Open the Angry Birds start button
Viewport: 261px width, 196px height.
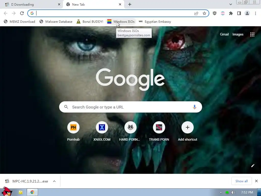pos(7,191)
